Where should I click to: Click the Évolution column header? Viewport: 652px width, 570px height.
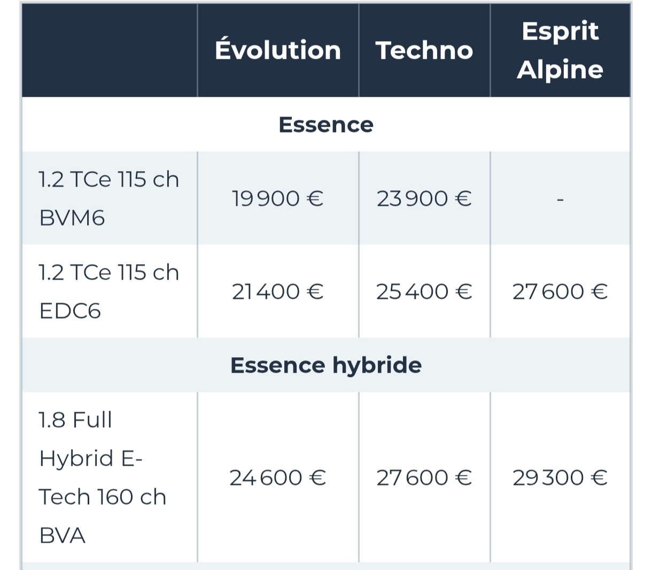(x=278, y=50)
